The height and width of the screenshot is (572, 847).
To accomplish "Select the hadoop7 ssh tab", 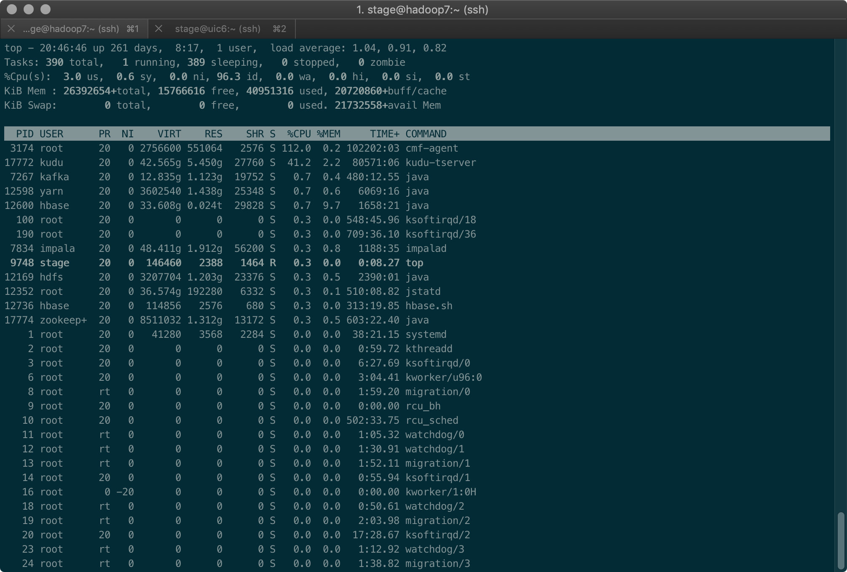I will (71, 29).
